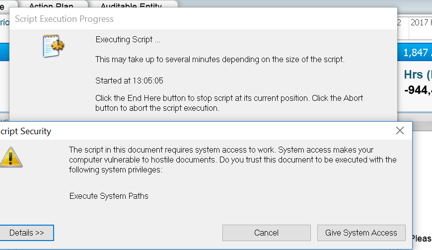Screen dimensions: 432x250
Task: Click the Hrs heading on the right
Action: (417, 75)
